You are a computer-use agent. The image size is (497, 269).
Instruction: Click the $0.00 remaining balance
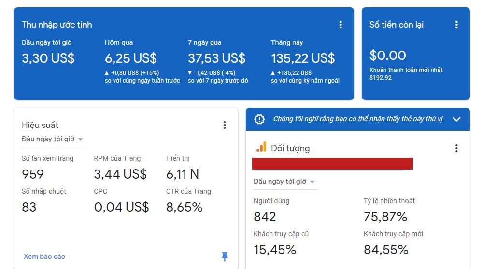tap(388, 56)
